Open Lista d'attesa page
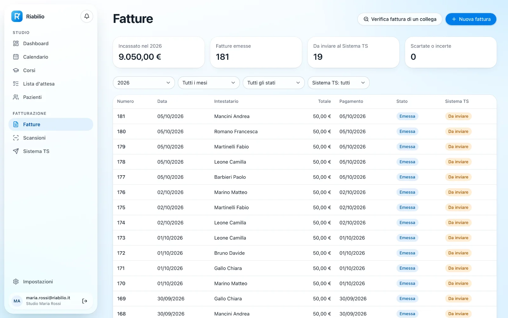508x318 pixels. (51, 84)
